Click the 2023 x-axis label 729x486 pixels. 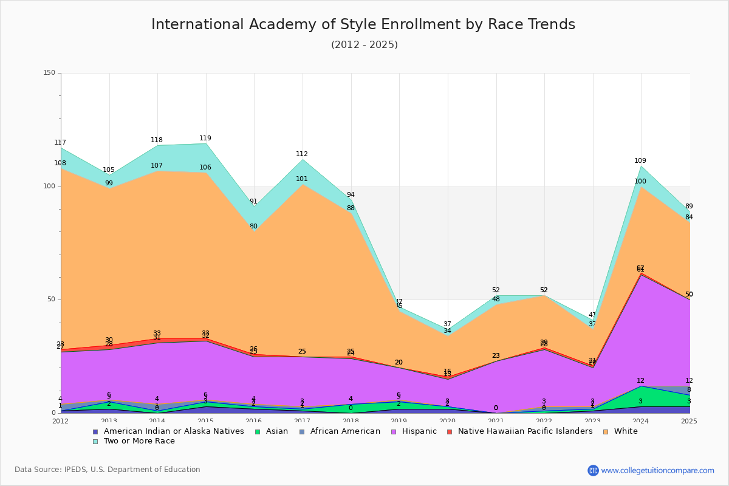(593, 421)
